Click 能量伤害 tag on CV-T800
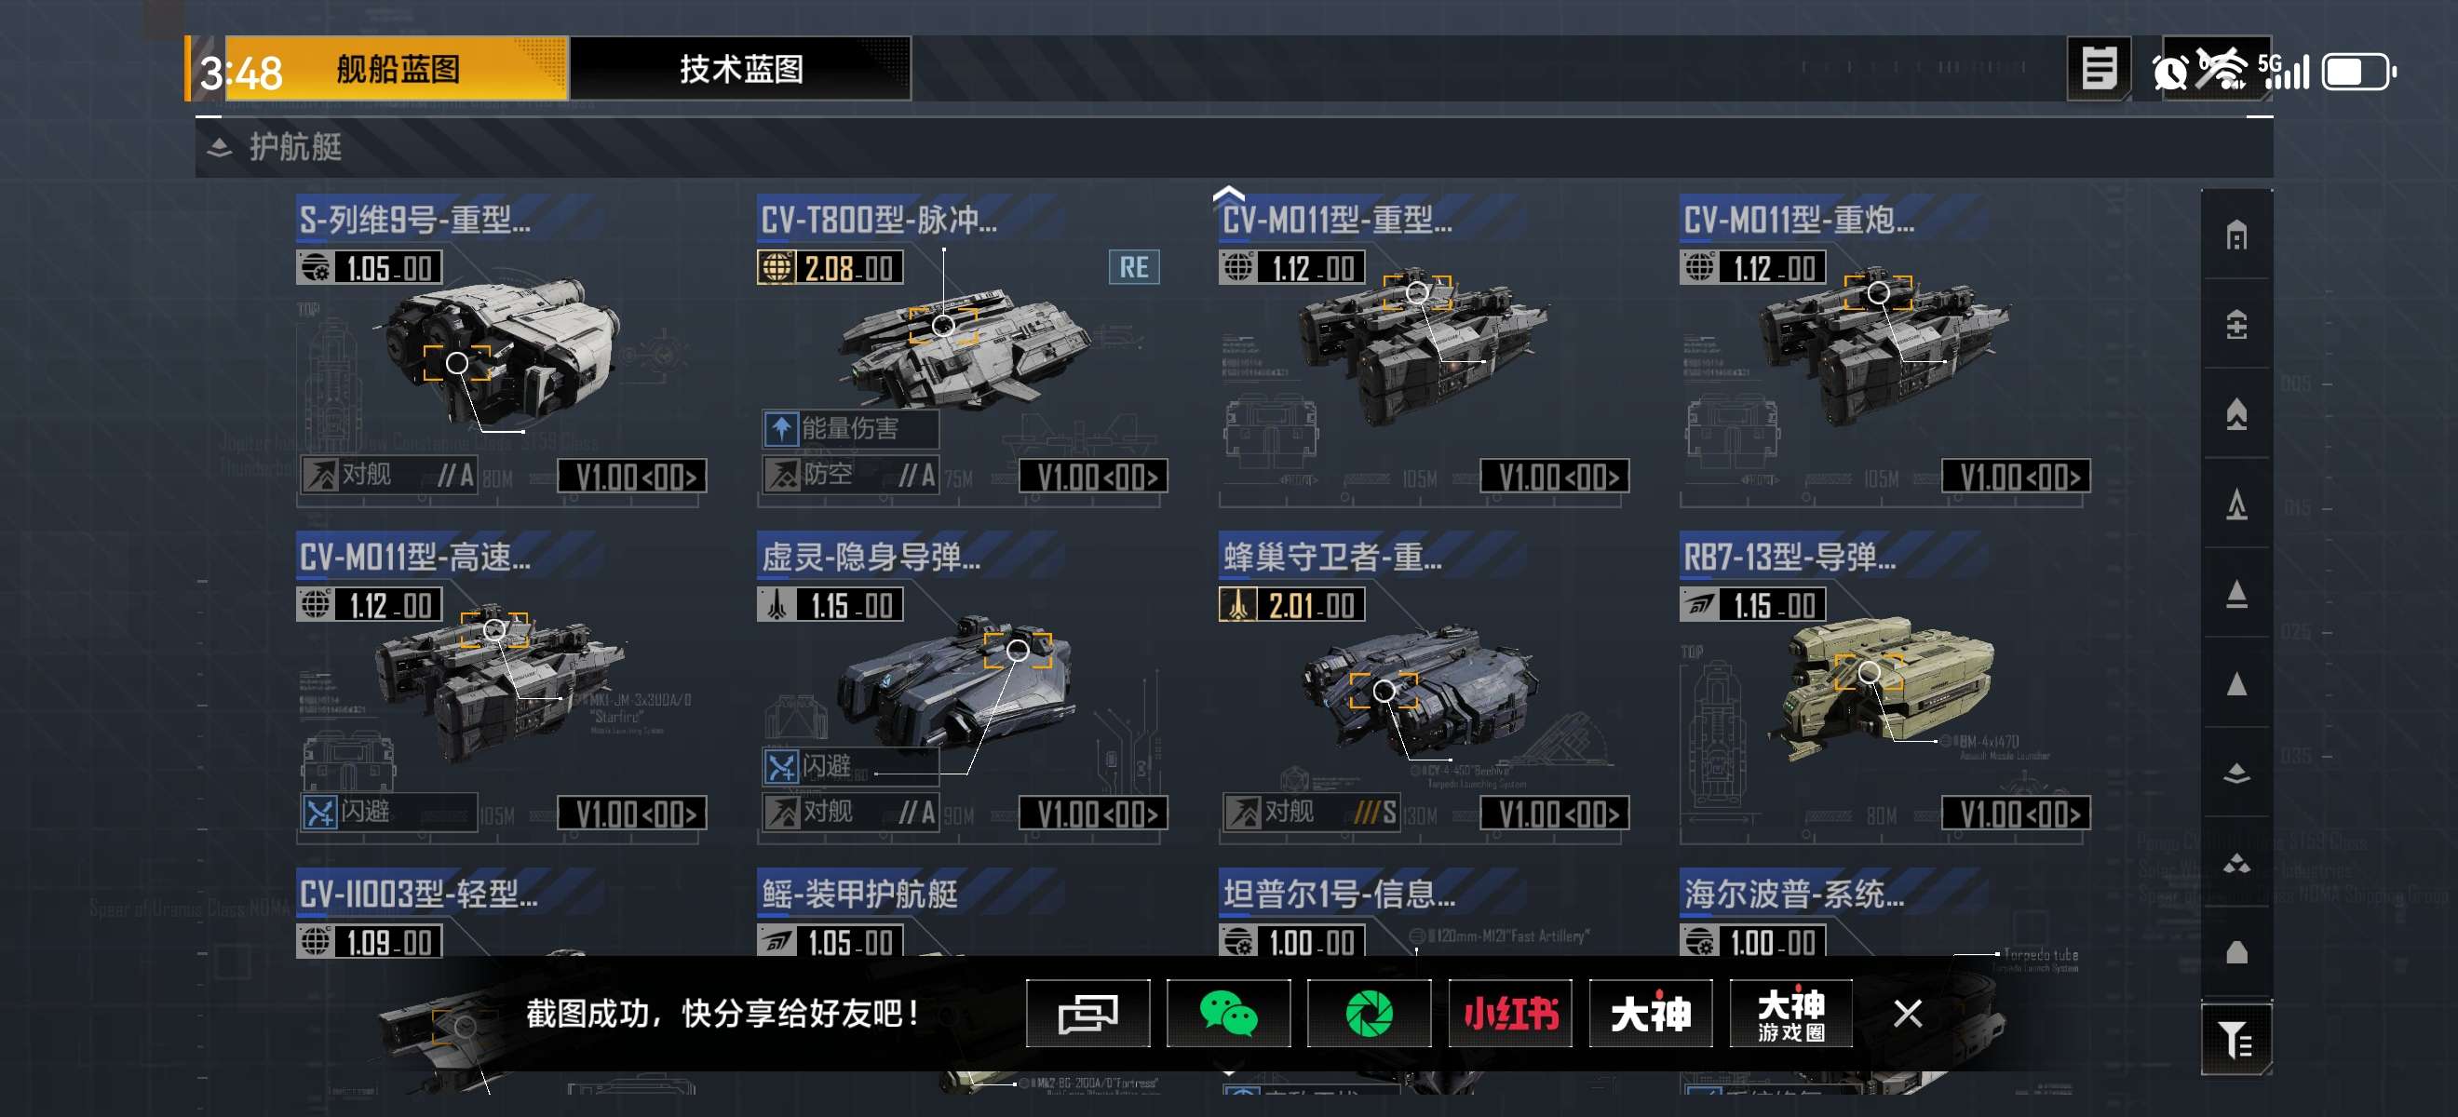 point(850,428)
